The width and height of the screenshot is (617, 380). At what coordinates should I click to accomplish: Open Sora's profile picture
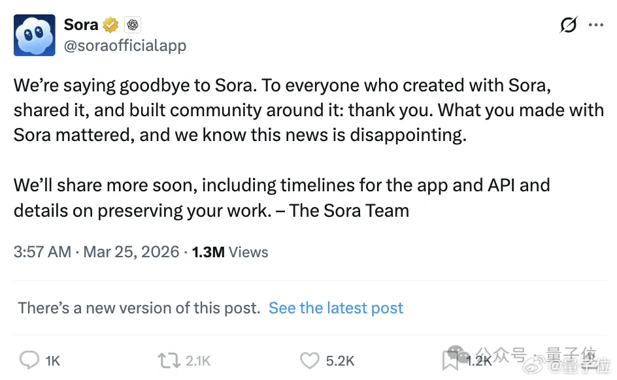tap(34, 35)
